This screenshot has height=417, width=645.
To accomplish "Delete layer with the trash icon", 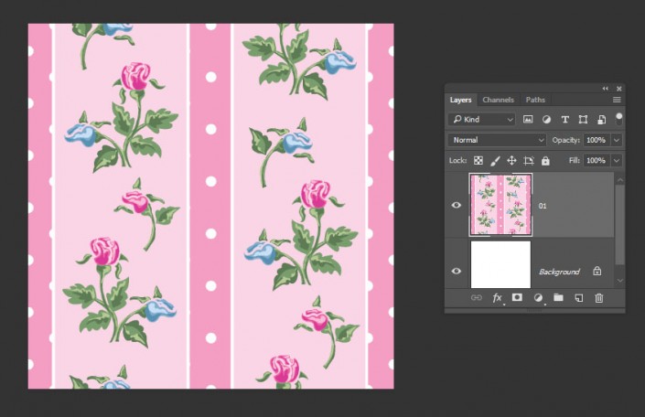I will coord(599,298).
